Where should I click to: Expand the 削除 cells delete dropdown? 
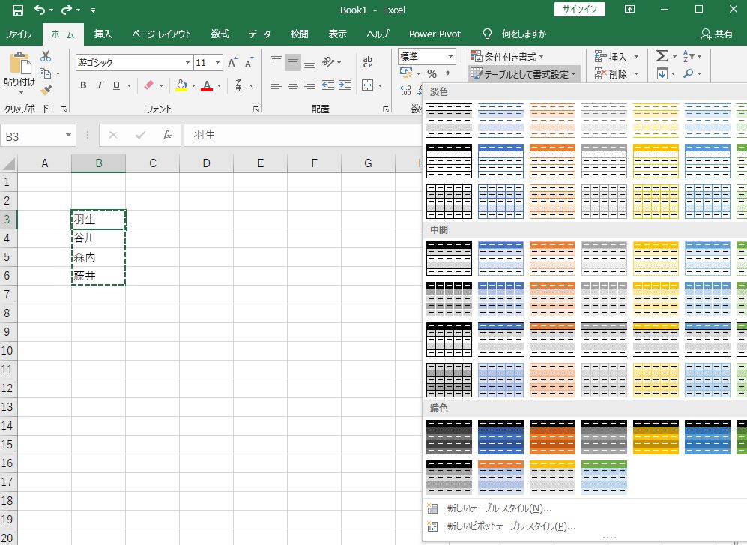[636, 74]
